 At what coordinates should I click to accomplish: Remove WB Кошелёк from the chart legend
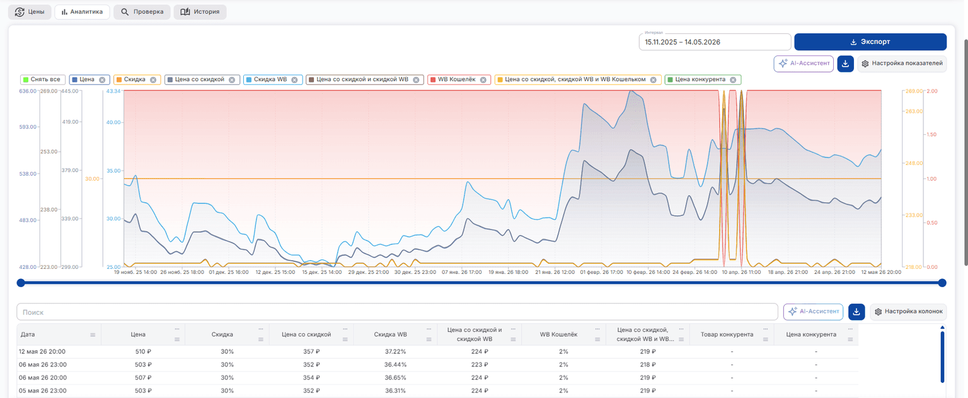coord(483,80)
